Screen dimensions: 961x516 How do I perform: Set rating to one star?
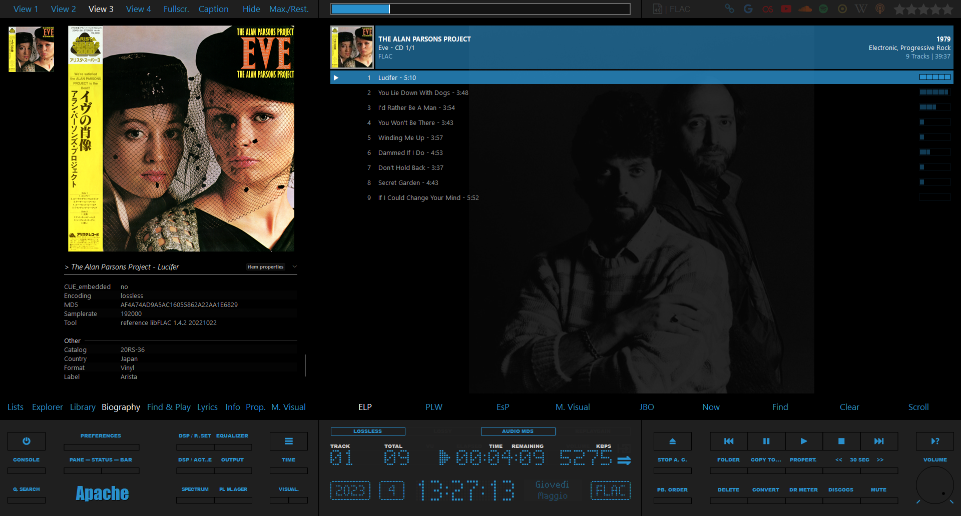coord(899,9)
